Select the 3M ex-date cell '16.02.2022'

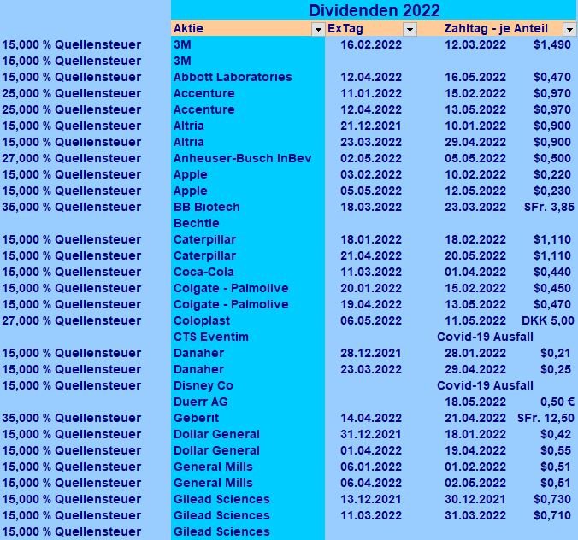[x=371, y=44]
